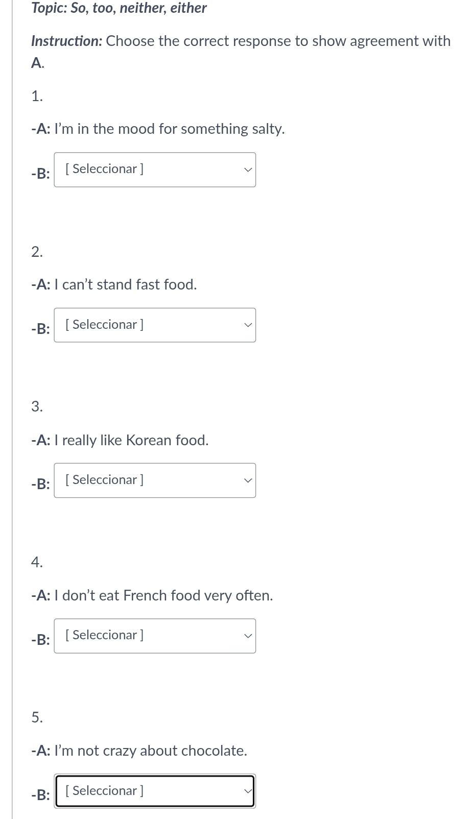This screenshot has height=819, width=472.
Task: Expand the Korean food response selector
Action: click(154, 480)
